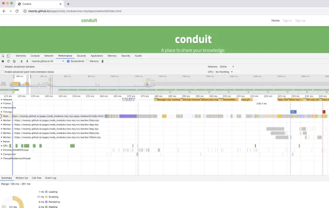Click the blue Loading legend swatch
The image size is (329, 208).
[x=46, y=192]
